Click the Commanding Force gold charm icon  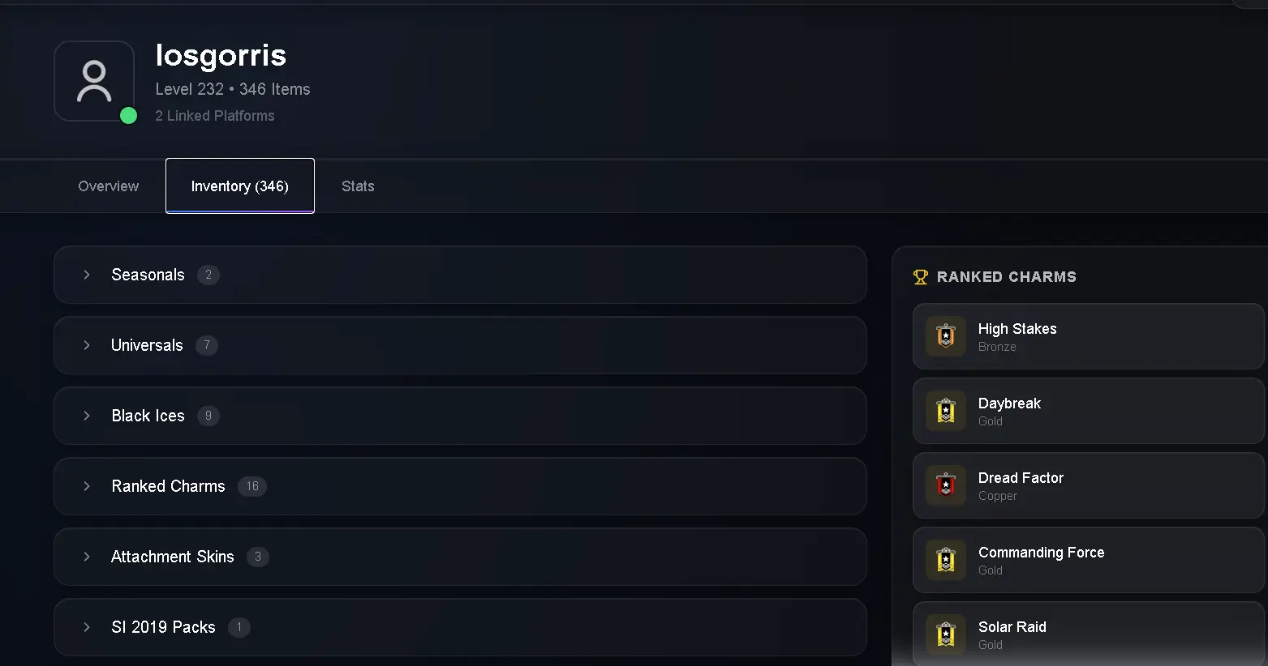pyautogui.click(x=946, y=560)
